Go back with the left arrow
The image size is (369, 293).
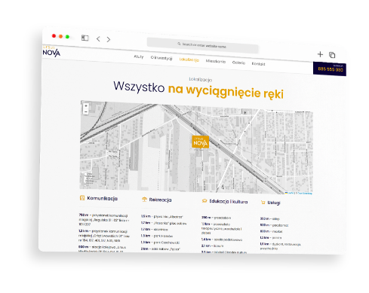(x=98, y=39)
